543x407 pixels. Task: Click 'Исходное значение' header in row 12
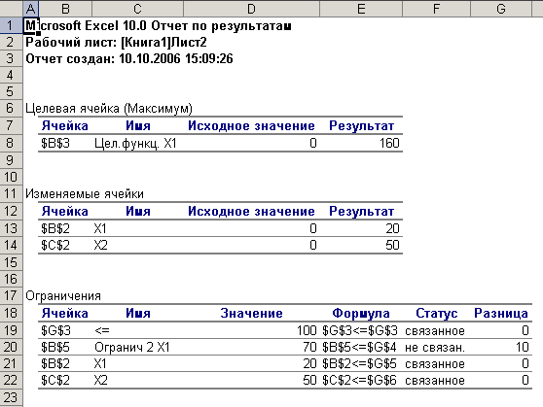251,212
